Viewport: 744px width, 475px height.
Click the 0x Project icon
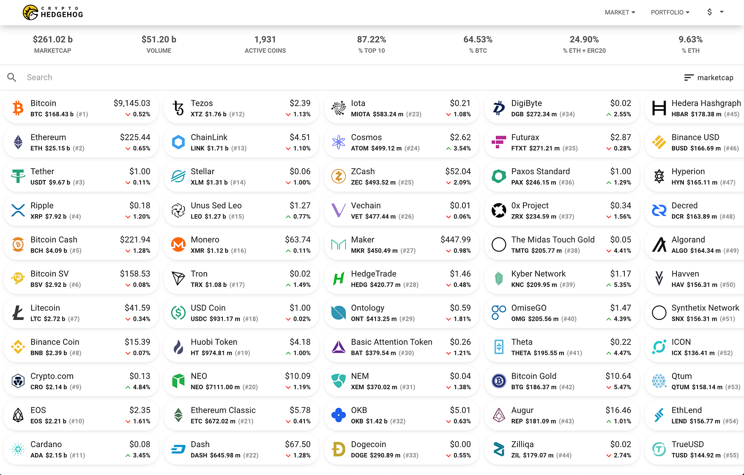click(499, 210)
